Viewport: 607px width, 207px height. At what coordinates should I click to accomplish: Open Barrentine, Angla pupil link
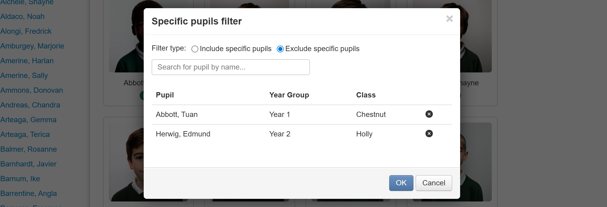[x=29, y=194]
